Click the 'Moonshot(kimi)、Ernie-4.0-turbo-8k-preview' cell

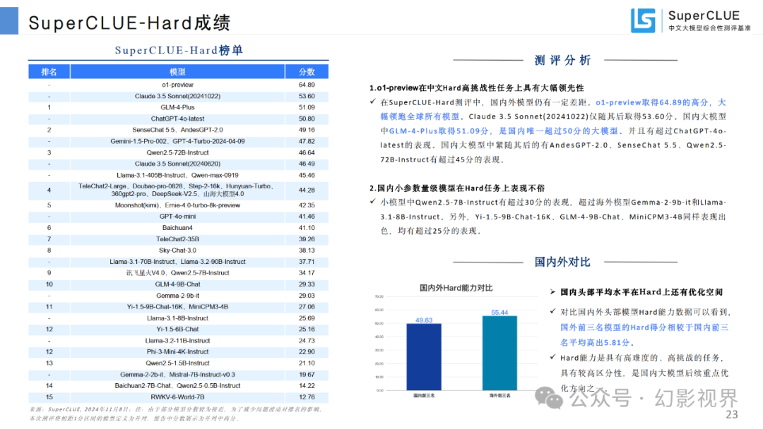coord(177,205)
